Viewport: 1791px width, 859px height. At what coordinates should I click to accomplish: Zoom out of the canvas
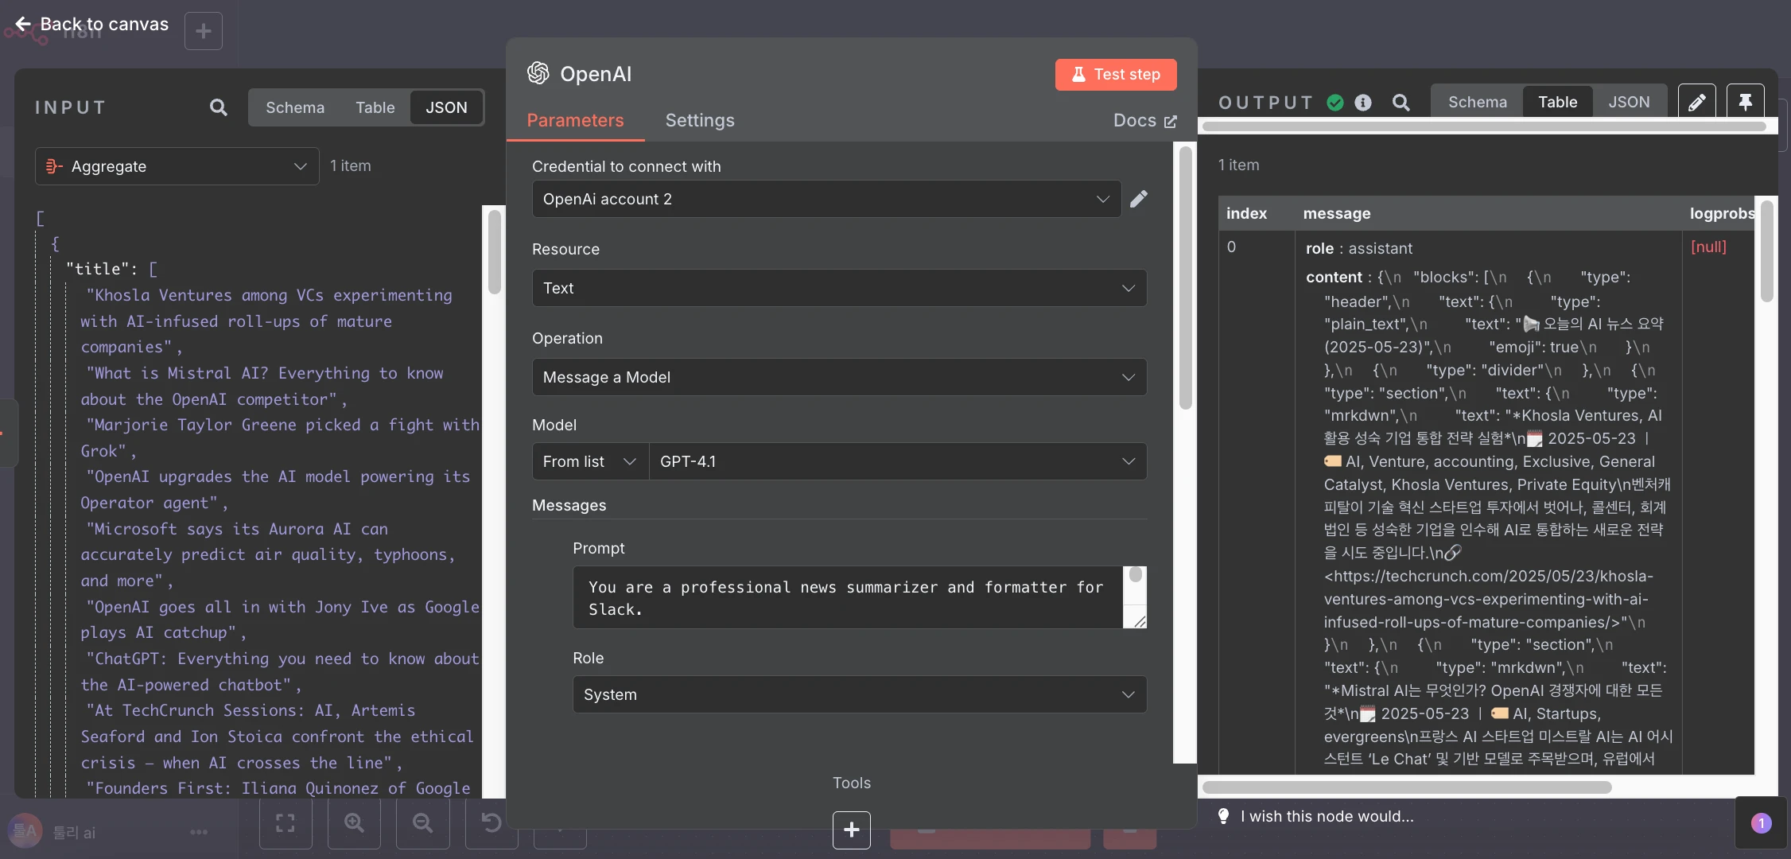click(423, 823)
